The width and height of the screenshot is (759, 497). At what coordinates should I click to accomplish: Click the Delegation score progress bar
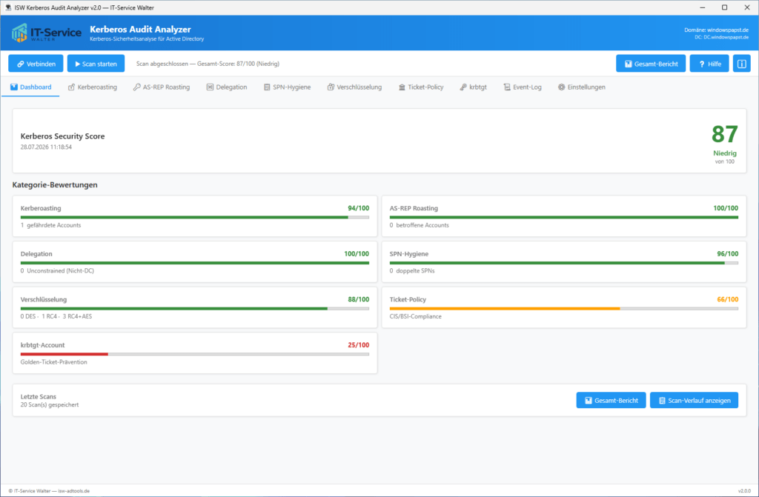pyautogui.click(x=195, y=263)
